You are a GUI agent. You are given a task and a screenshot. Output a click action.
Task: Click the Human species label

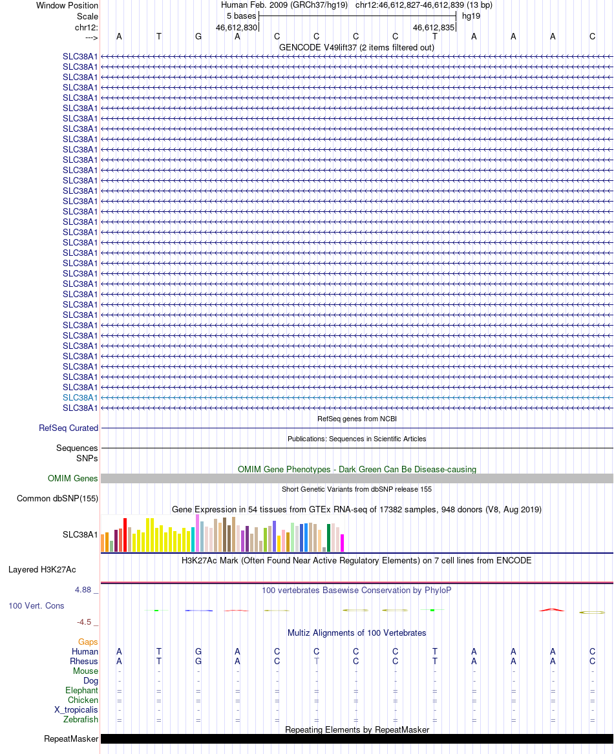(x=85, y=651)
